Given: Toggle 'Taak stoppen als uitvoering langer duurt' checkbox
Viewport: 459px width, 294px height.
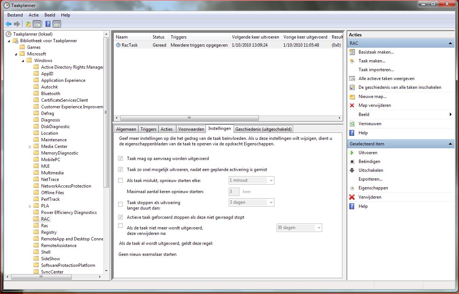Looking at the screenshot, I should point(120,204).
